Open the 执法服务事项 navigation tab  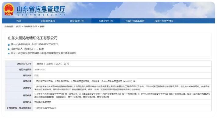tap(48, 21)
